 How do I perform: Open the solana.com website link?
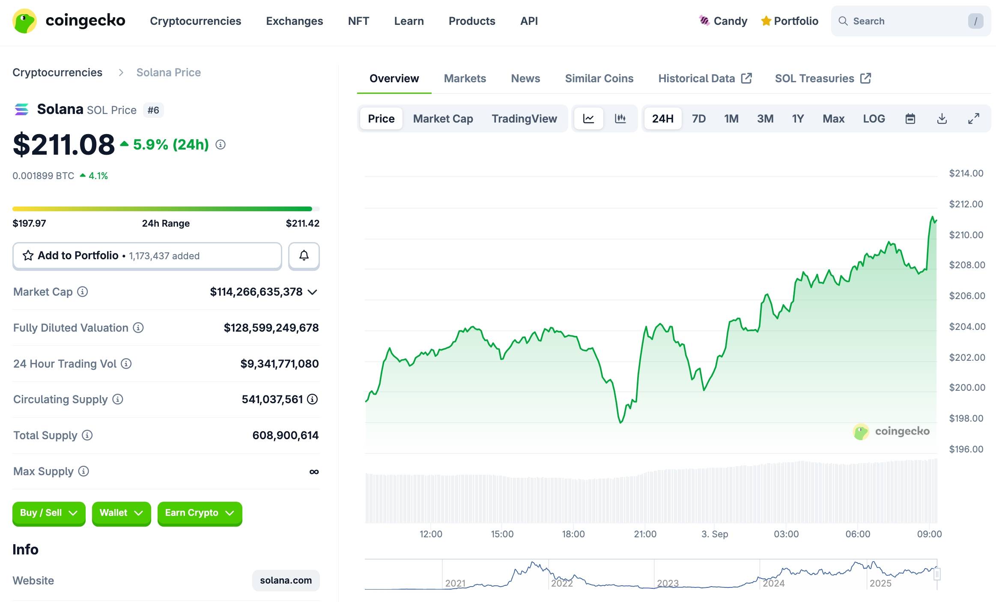click(286, 581)
